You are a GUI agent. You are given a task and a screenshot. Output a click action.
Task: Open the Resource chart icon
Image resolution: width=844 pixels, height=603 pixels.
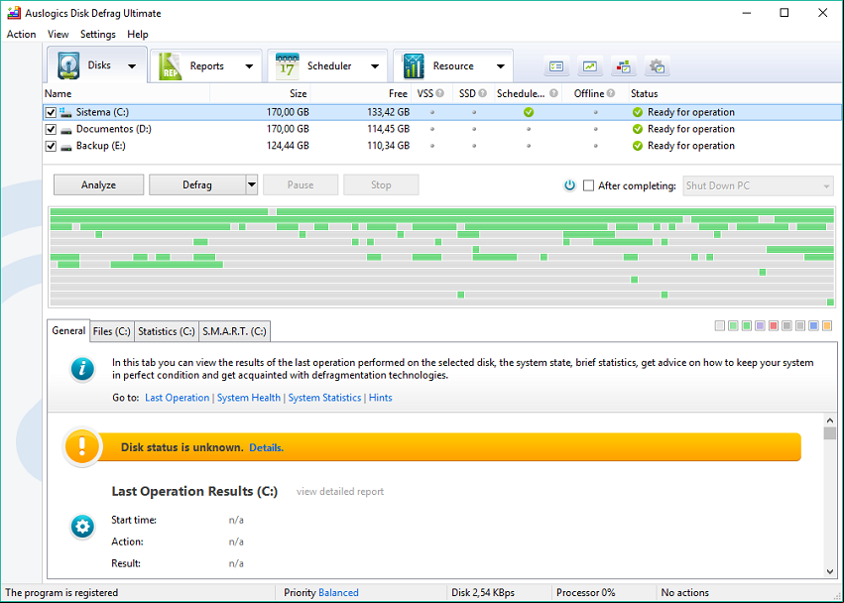tap(414, 66)
